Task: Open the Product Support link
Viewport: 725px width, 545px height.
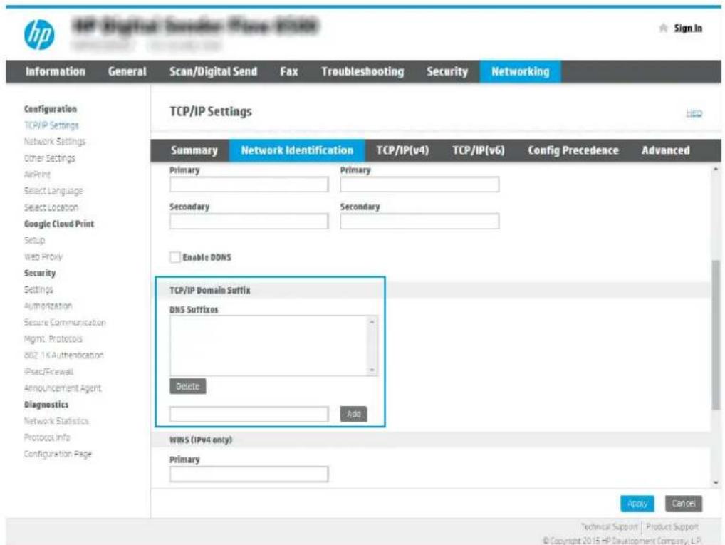Action: (x=672, y=526)
